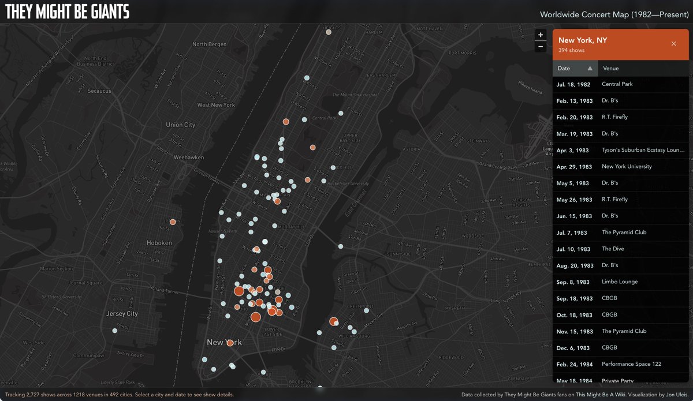Select the Feb. 20, 1983 R.T. Firefly show
Viewport: 693px width, 401px height.
[x=621, y=117]
